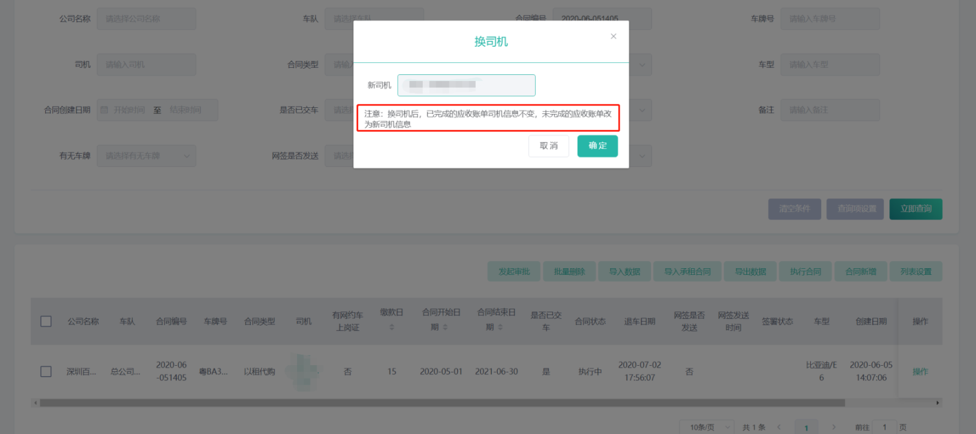
Task: Click the 新司机 input field
Action: 466,85
